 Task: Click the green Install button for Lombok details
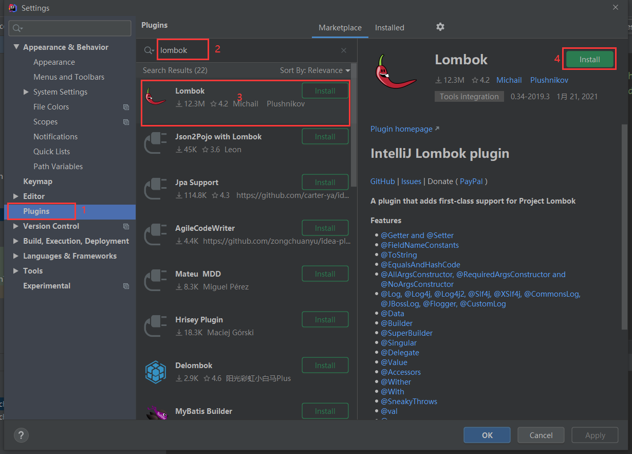tap(589, 60)
